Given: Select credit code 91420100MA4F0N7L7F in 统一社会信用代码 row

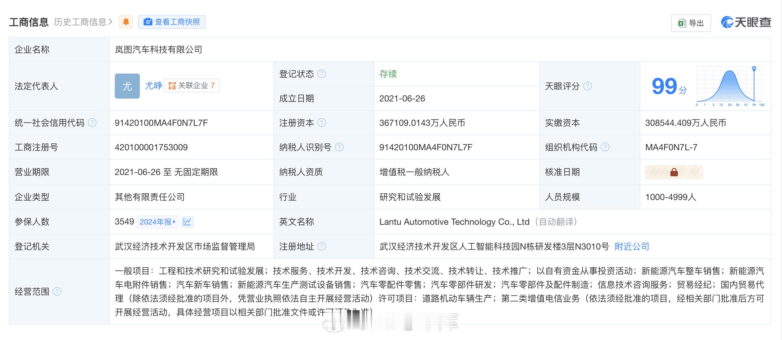Looking at the screenshot, I should tap(161, 123).
